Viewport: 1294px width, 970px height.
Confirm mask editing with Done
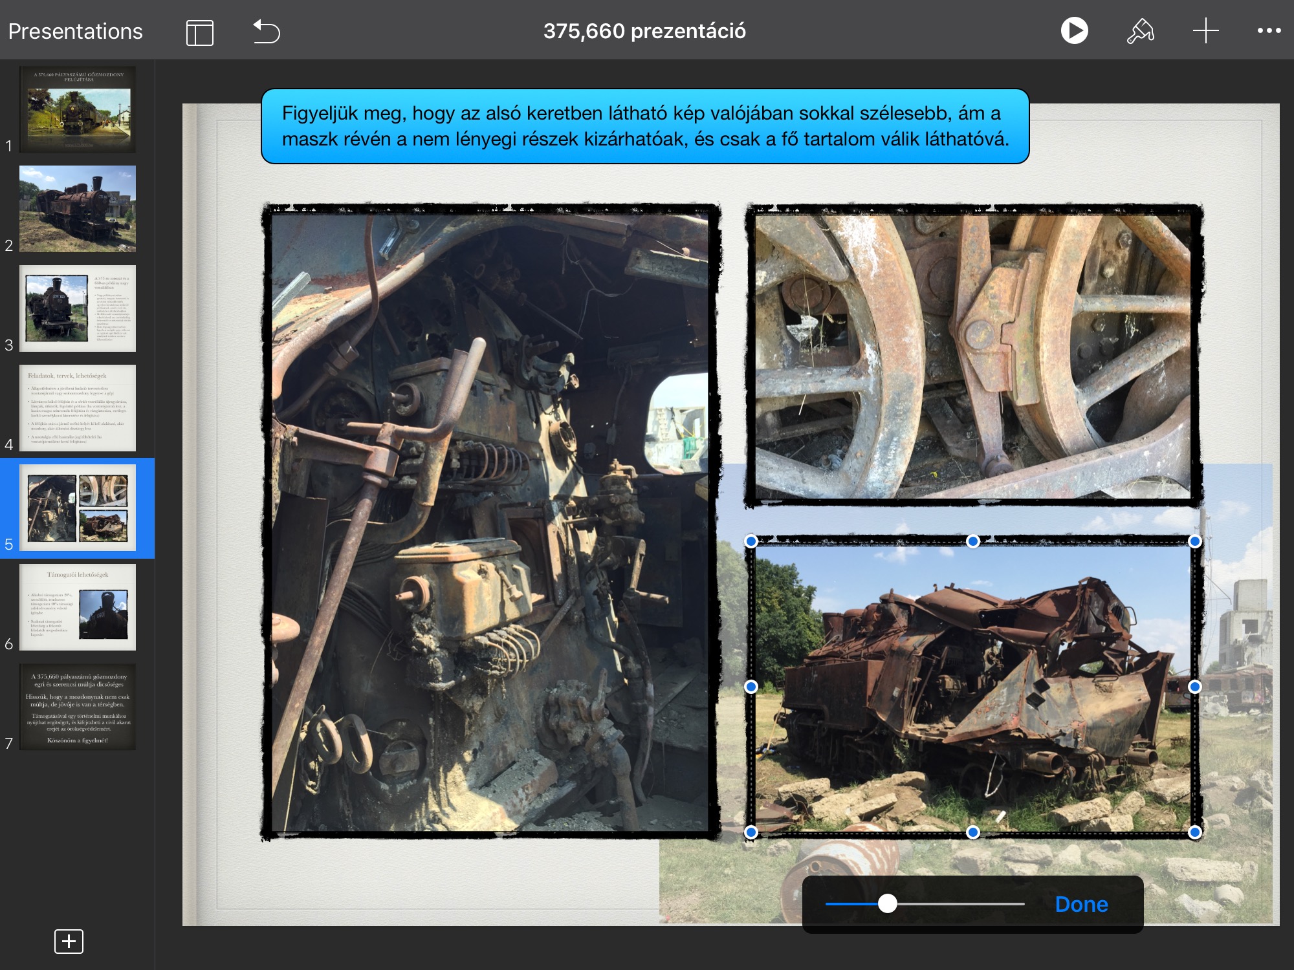click(x=1081, y=904)
